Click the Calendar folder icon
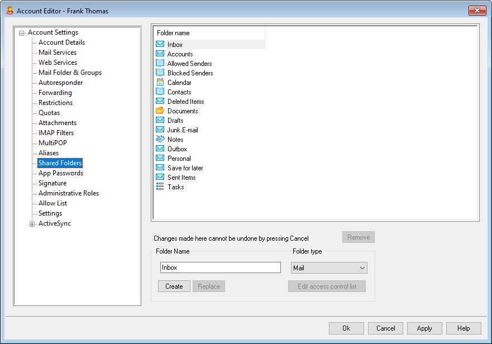492x344 pixels. click(x=160, y=83)
